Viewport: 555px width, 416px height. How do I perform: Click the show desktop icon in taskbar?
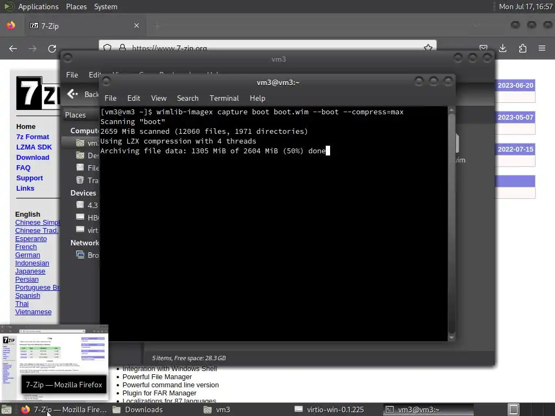tap(513, 409)
